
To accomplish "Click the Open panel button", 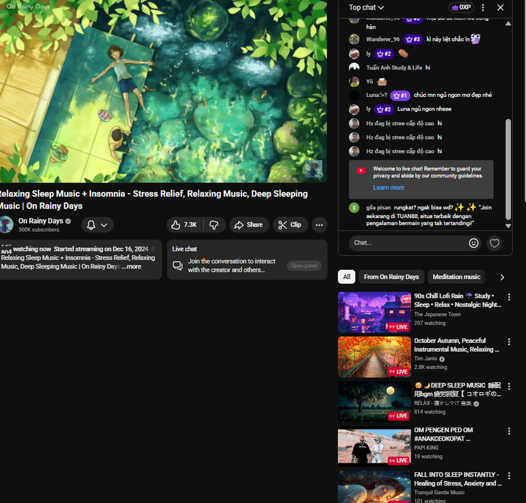I will click(304, 265).
